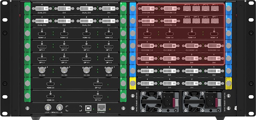Click the GENLOCK LOOP BNC connector
Viewport: 256px width, 120px height.
point(48,107)
